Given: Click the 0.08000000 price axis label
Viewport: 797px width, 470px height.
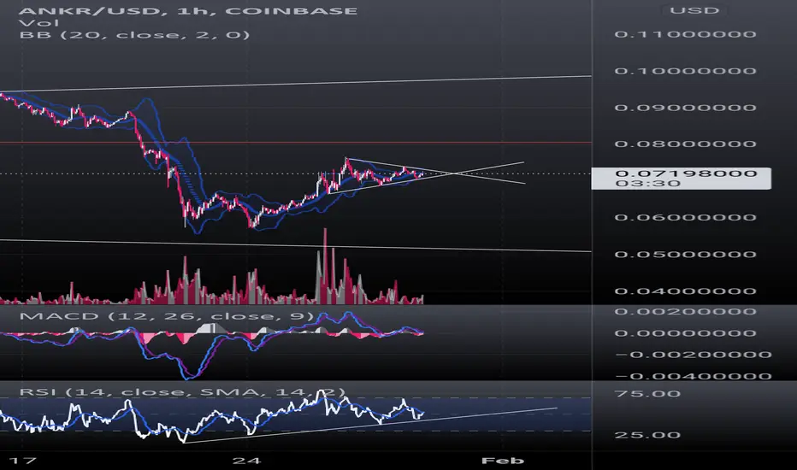Looking at the screenshot, I should click(x=685, y=144).
